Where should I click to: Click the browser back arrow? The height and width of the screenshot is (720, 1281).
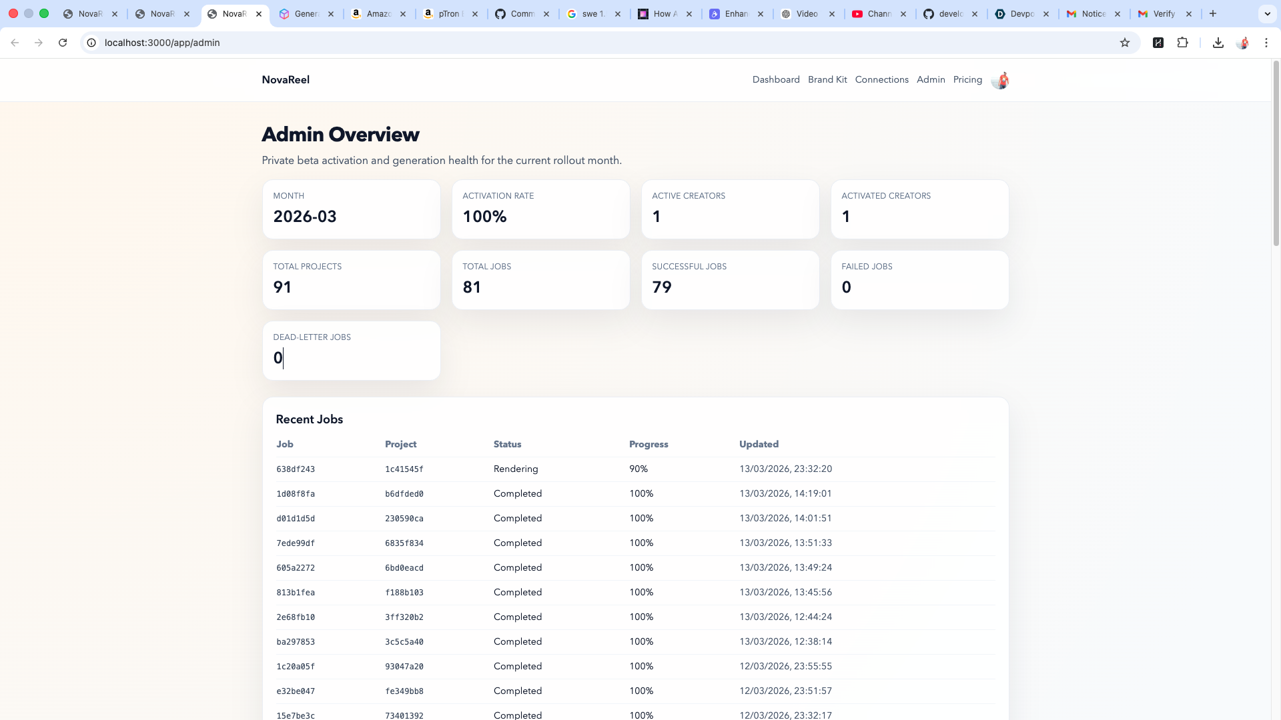(15, 43)
